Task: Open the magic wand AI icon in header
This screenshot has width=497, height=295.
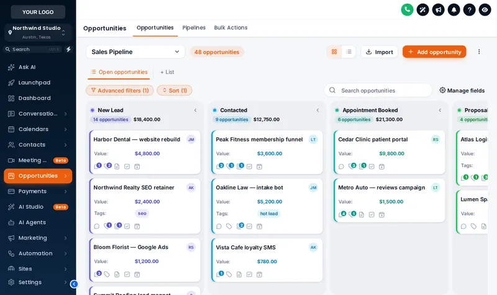Action: [422, 10]
